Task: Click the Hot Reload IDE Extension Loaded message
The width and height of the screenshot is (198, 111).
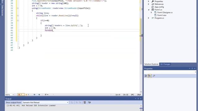Action: point(38,105)
